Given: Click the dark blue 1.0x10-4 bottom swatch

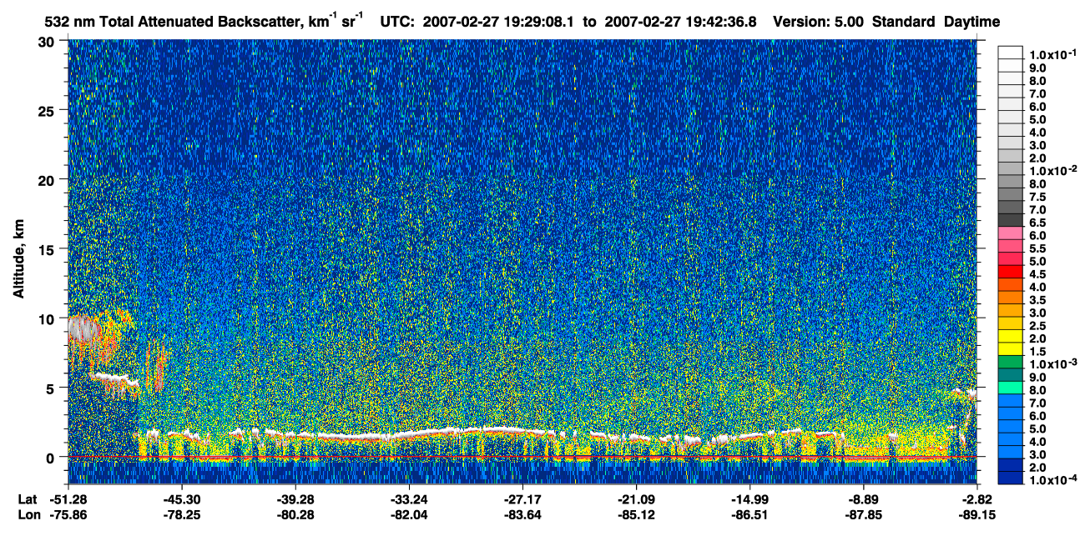Looking at the screenshot, I should [x=1010, y=478].
